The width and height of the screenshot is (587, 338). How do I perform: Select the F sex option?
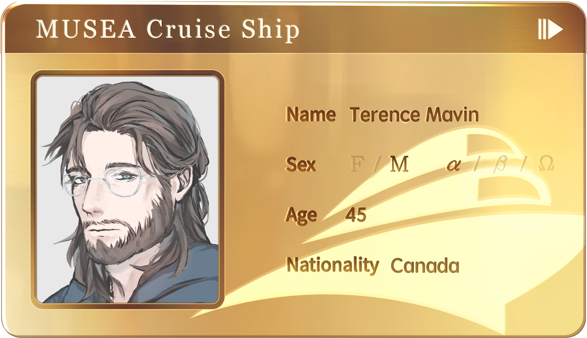pos(357,165)
